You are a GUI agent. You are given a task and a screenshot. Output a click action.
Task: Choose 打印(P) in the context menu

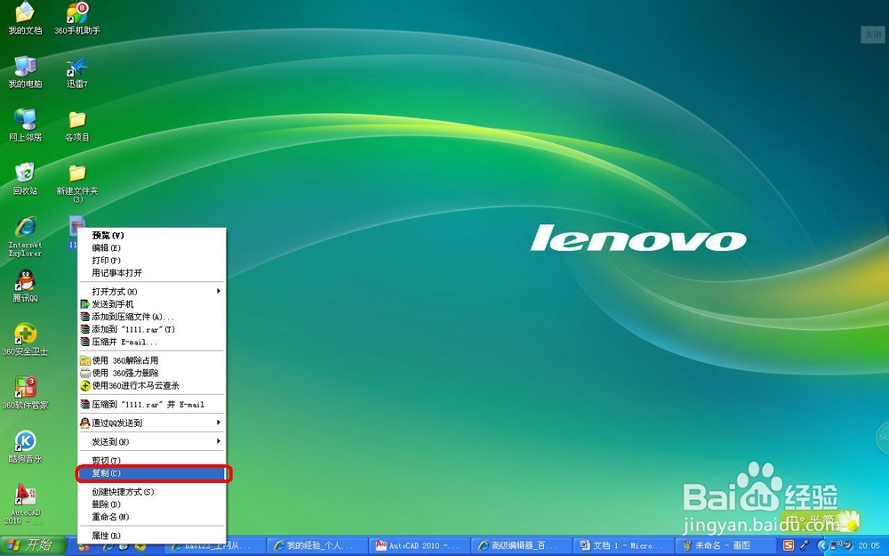tap(151, 260)
